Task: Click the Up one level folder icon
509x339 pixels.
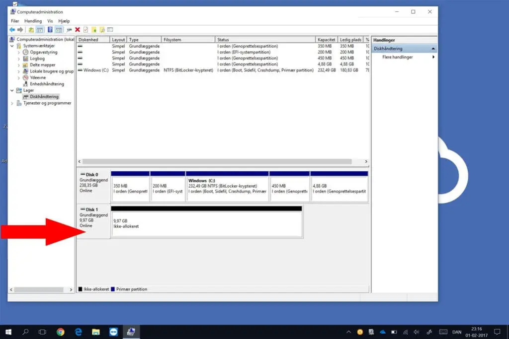Action: tap(31, 30)
